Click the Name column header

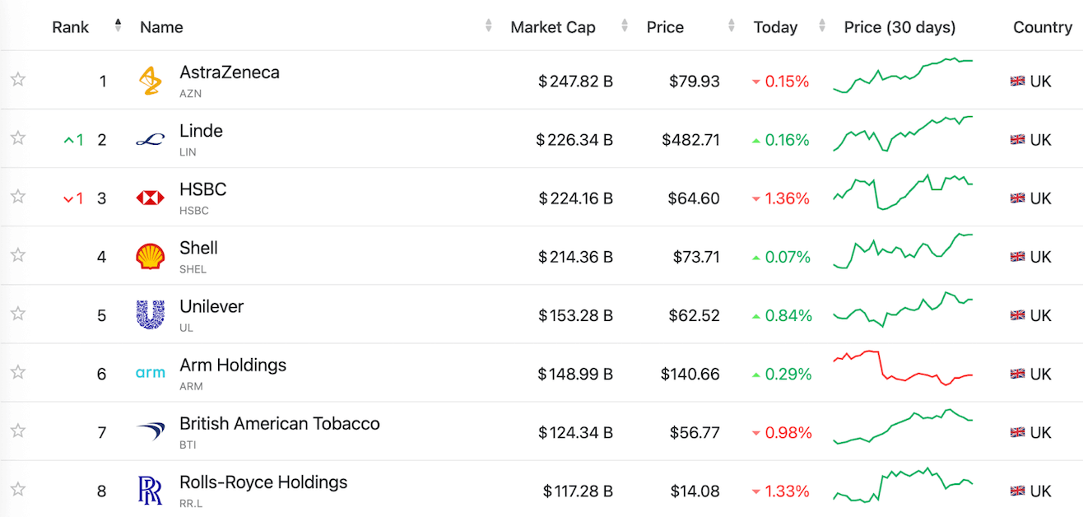click(x=161, y=27)
